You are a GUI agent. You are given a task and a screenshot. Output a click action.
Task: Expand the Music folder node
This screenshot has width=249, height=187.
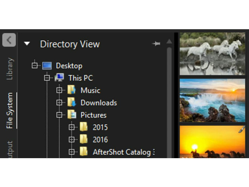[59, 90]
